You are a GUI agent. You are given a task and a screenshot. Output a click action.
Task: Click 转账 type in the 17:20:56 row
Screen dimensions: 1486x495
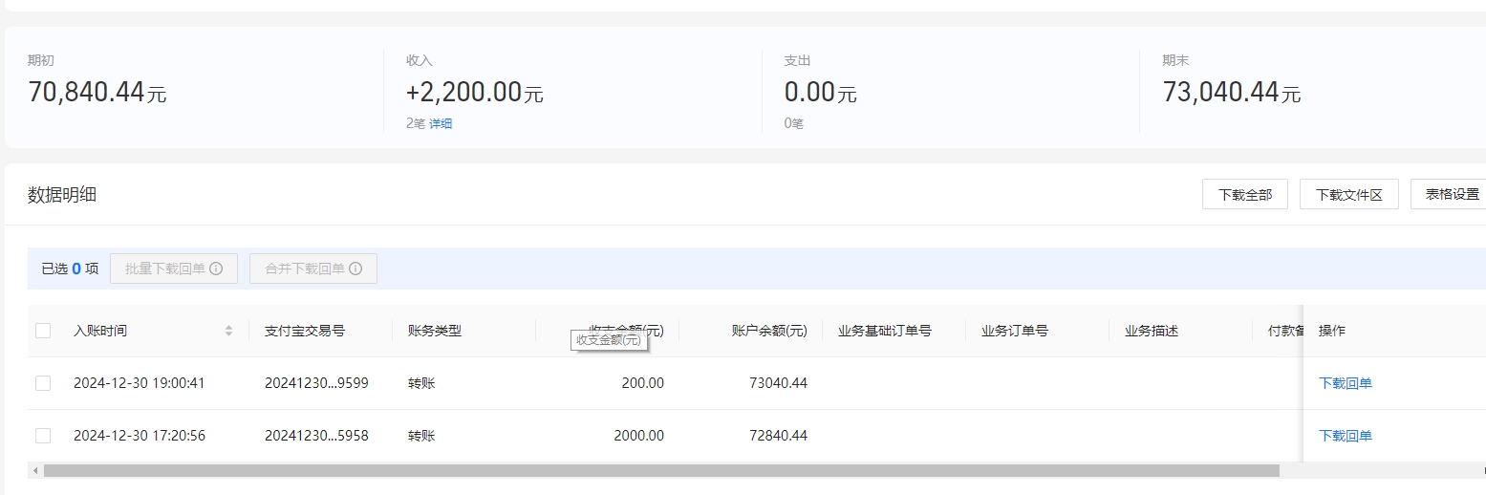click(x=421, y=436)
